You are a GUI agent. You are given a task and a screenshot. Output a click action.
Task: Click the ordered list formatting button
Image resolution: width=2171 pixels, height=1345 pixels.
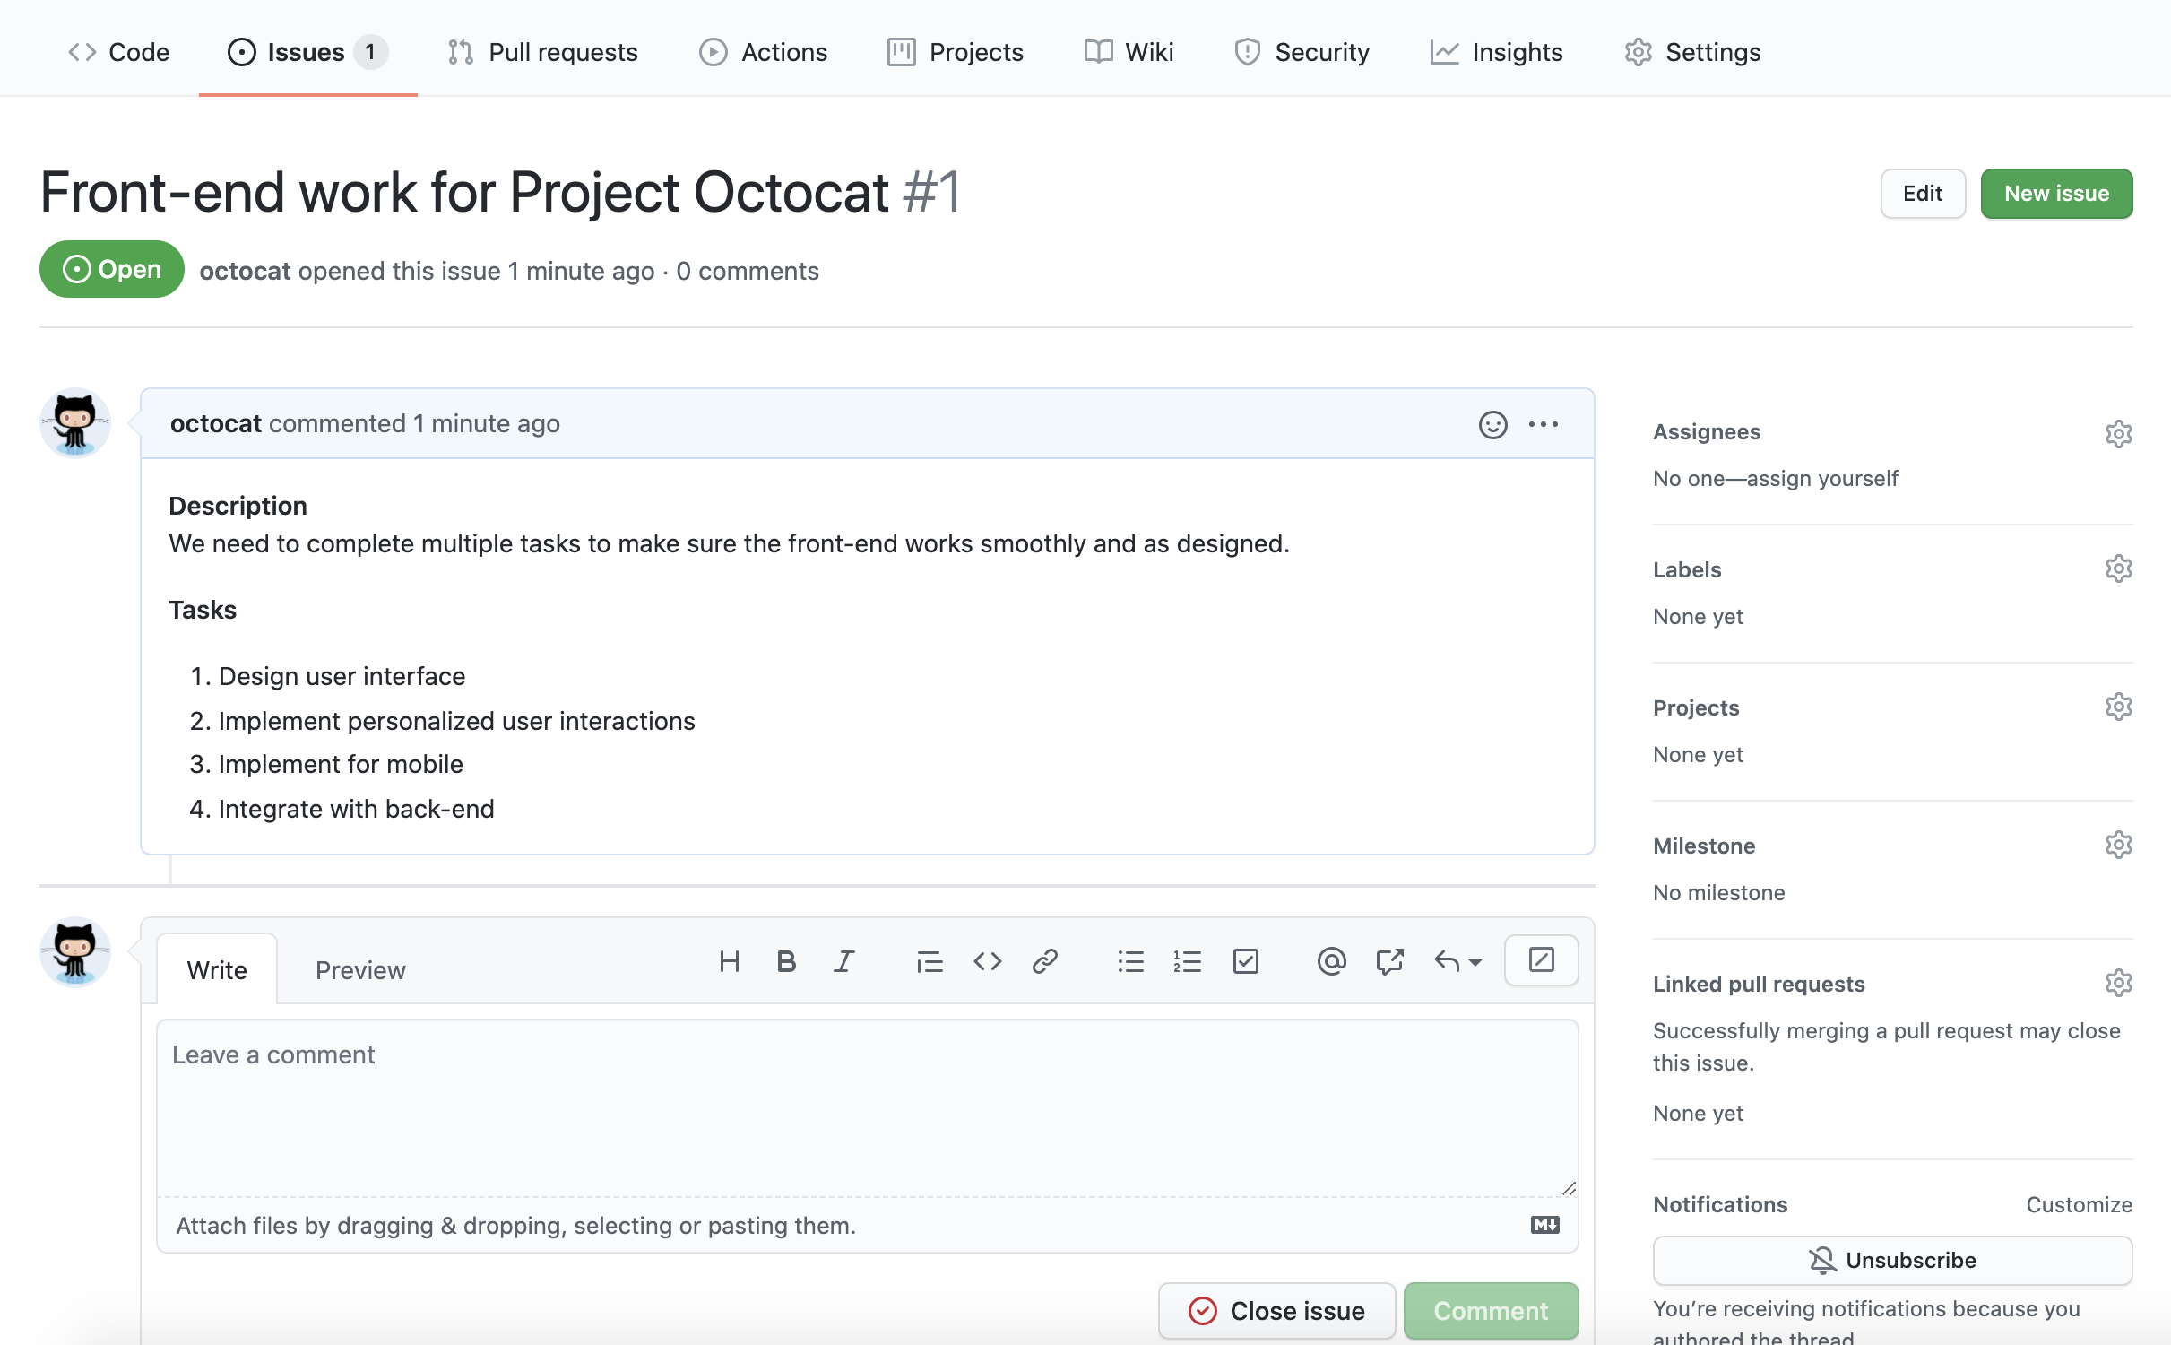pos(1186,962)
